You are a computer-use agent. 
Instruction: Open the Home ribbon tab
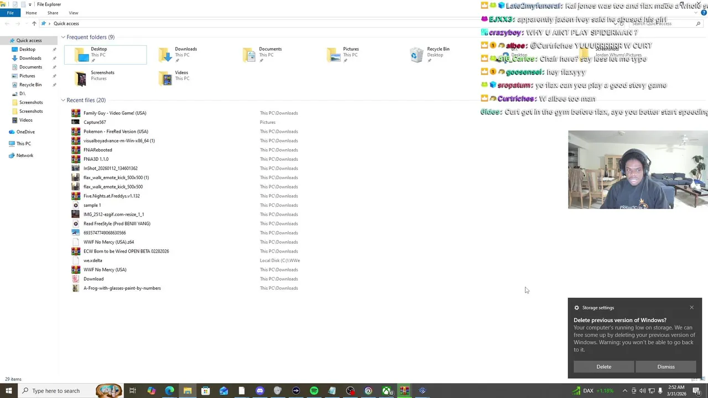[x=31, y=13]
